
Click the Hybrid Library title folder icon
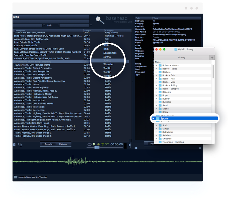[x=176, y=49]
